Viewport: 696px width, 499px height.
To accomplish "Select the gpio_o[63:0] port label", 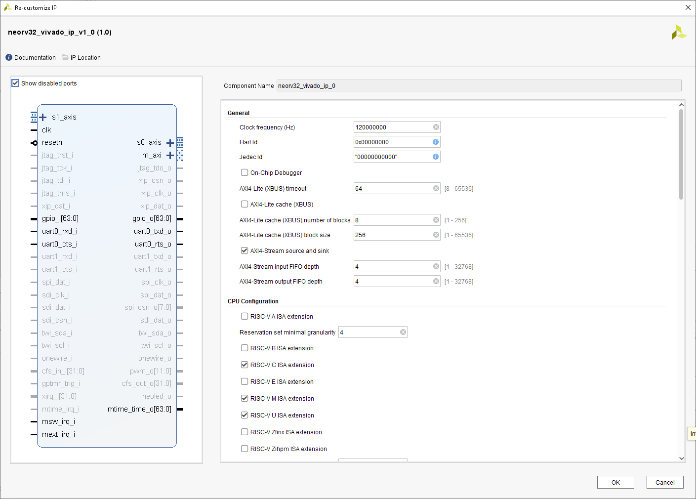I will point(152,218).
